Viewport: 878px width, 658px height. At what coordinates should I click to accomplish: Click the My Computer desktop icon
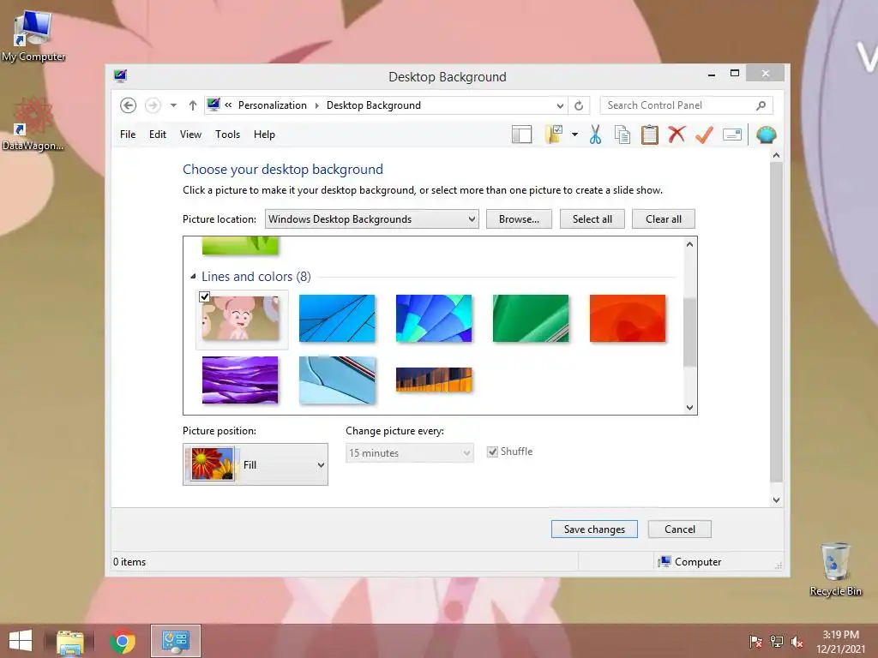pos(33,37)
